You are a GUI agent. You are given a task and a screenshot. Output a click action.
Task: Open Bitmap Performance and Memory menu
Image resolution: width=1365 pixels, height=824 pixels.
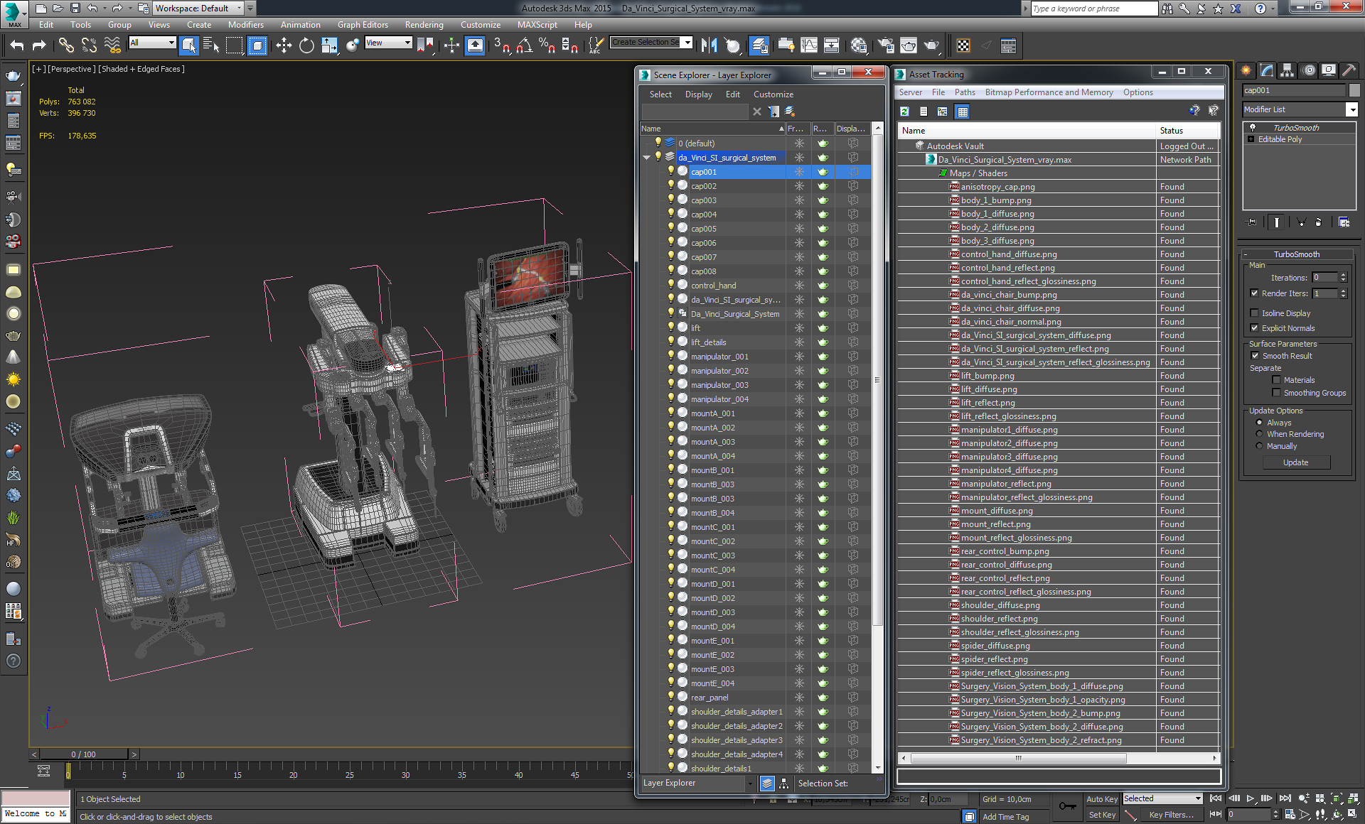point(1049,92)
